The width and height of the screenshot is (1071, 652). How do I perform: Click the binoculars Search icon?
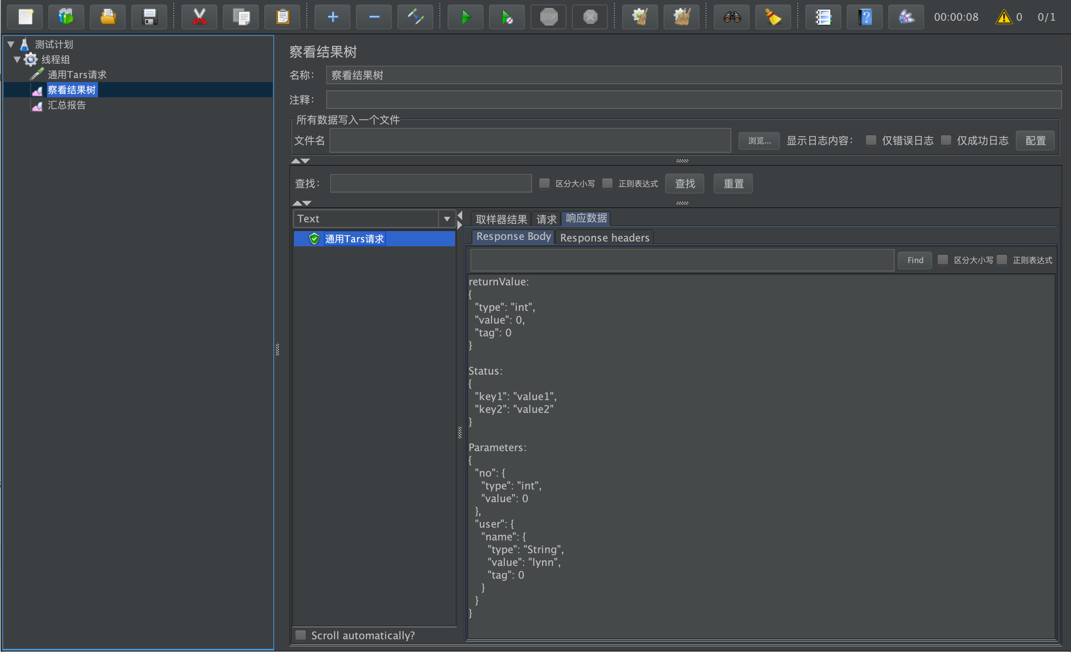[732, 18]
